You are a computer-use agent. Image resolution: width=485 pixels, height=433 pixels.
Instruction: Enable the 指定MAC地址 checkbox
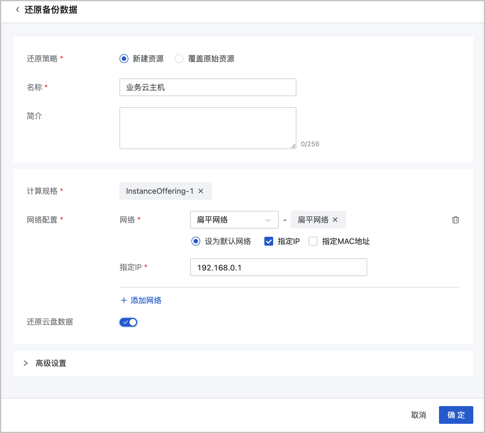[x=313, y=241]
